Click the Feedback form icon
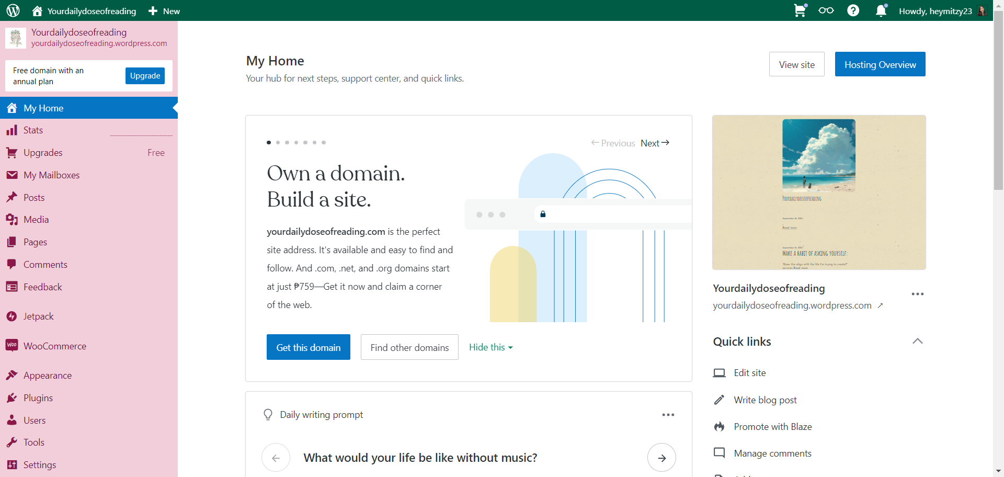This screenshot has height=477, width=1004. click(x=12, y=287)
